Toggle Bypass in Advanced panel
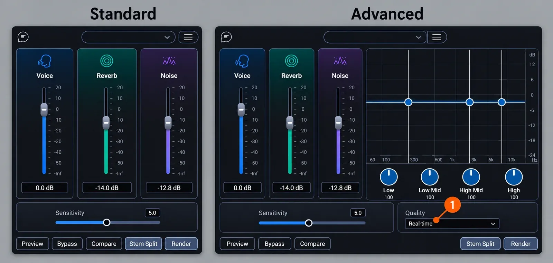Viewport: 553px width, 263px height. pos(274,244)
